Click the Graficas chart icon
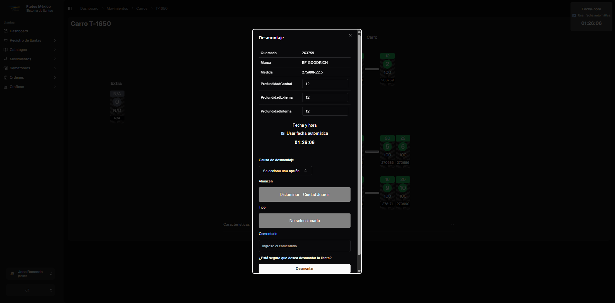Screen dimensions: 615x303 coord(5,87)
